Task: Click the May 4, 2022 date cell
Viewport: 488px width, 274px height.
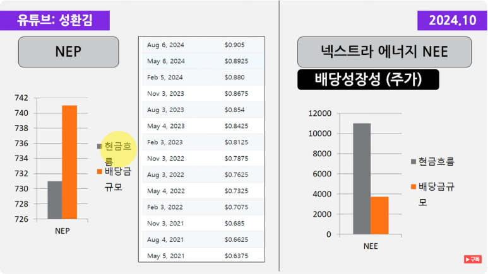Action: click(x=166, y=191)
